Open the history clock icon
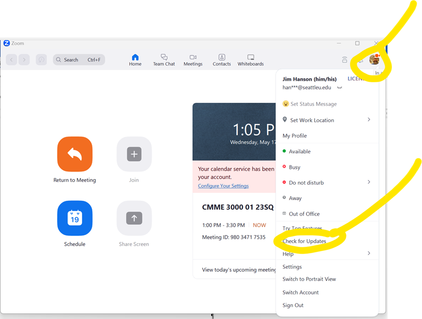The width and height of the screenshot is (422, 319). pyautogui.click(x=41, y=60)
